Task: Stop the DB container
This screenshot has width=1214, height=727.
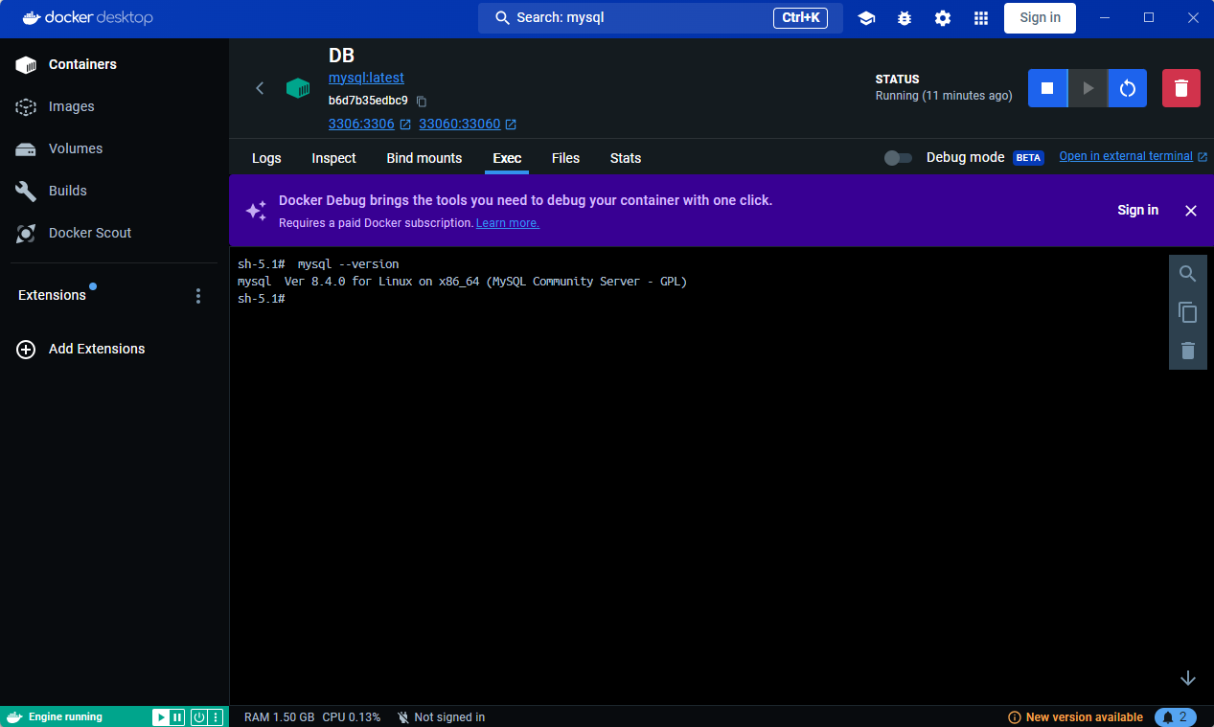Action: (1047, 88)
